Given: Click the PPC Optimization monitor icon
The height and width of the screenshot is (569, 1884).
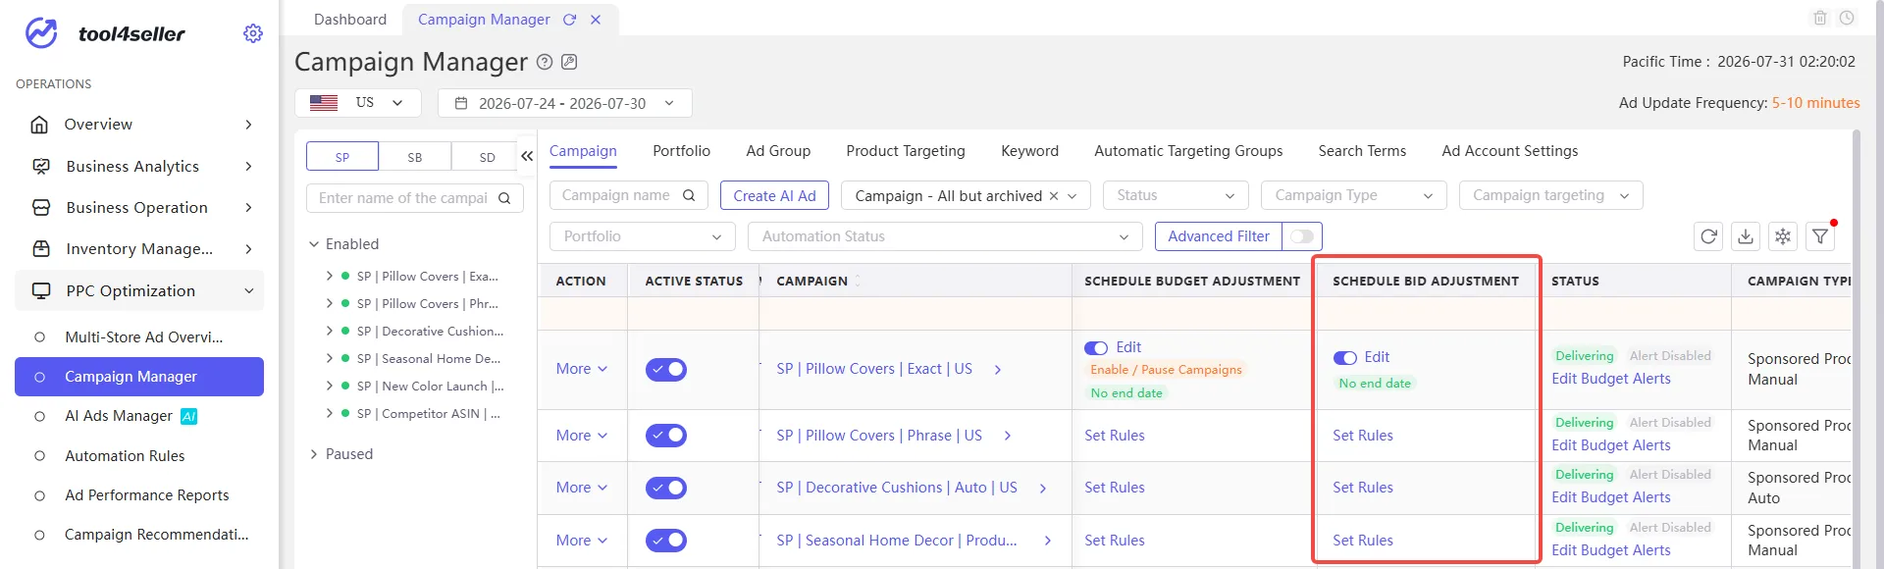Looking at the screenshot, I should click(41, 291).
